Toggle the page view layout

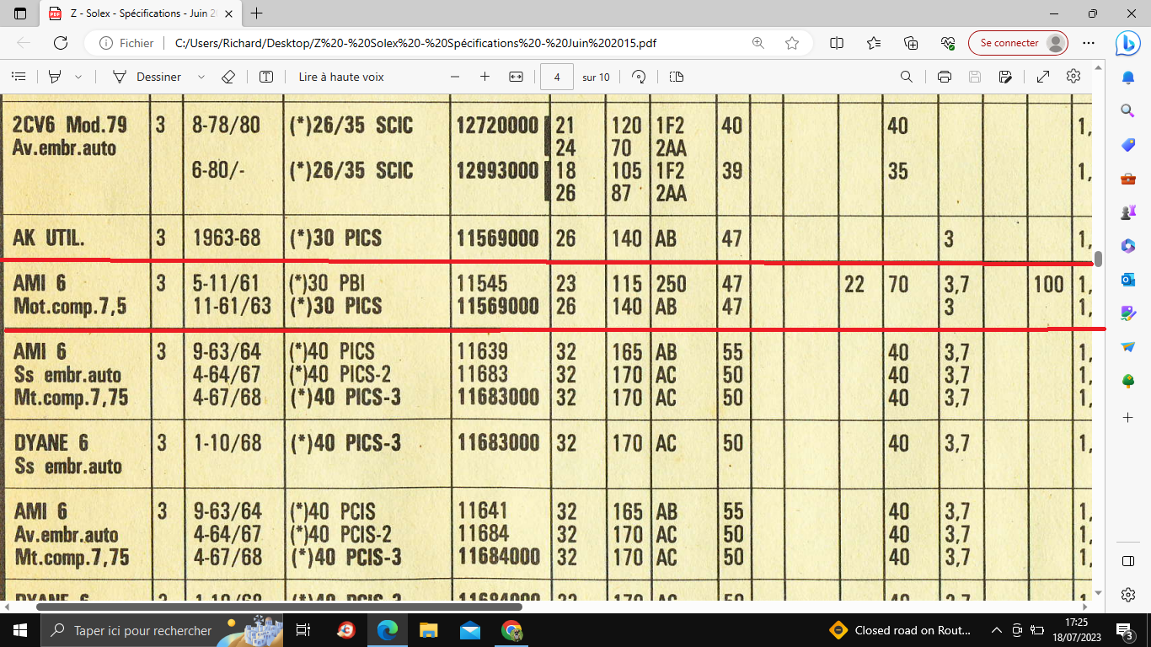(x=677, y=77)
